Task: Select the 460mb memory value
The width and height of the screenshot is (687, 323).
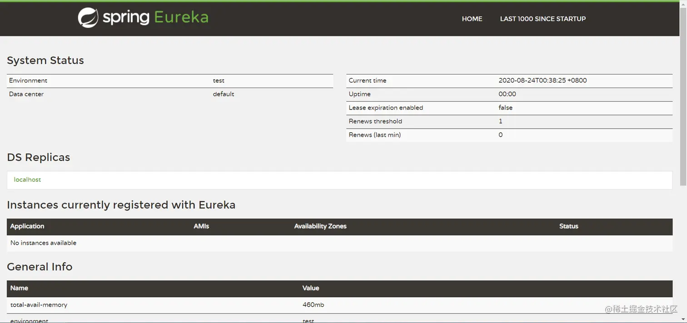Action: (x=313, y=305)
